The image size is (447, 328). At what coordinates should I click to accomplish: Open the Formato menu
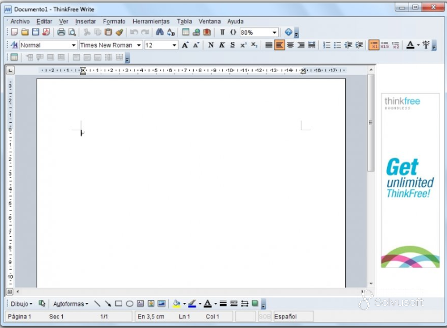click(114, 22)
